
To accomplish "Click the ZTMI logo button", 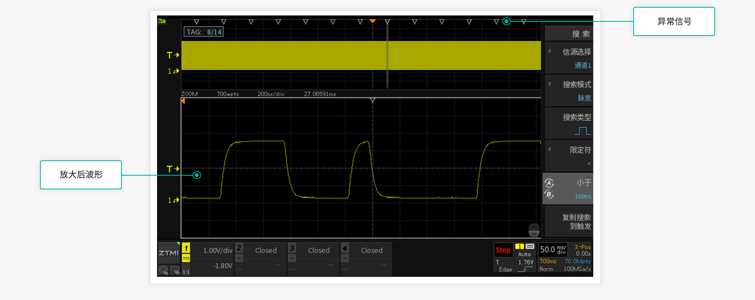I will pos(169,253).
